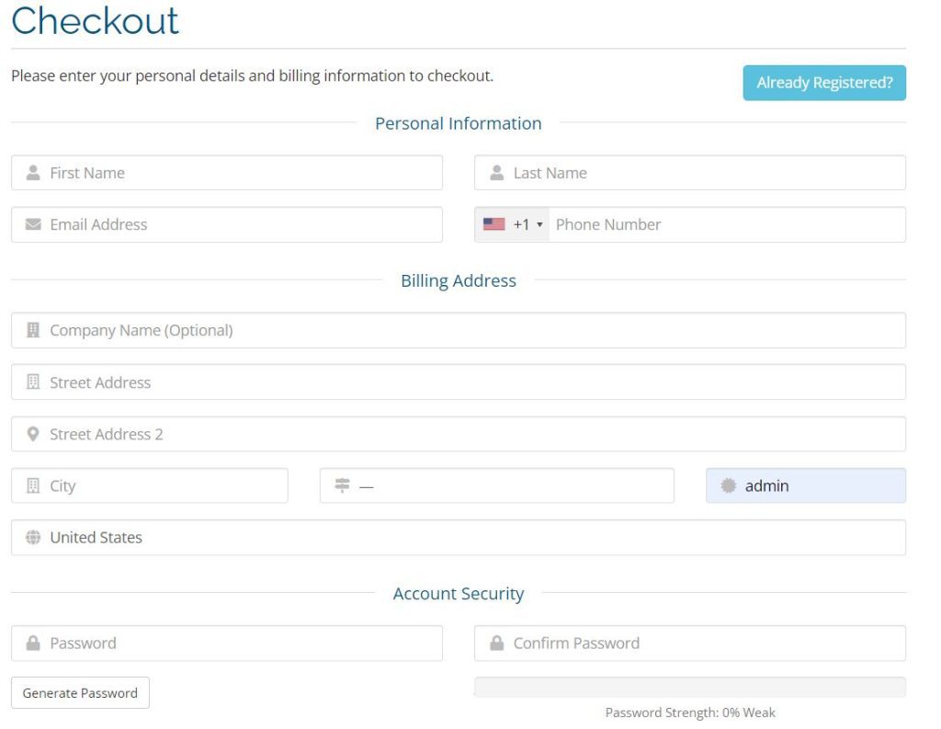Click the Already Registered? button
This screenshot has height=729, width=941.
click(824, 83)
